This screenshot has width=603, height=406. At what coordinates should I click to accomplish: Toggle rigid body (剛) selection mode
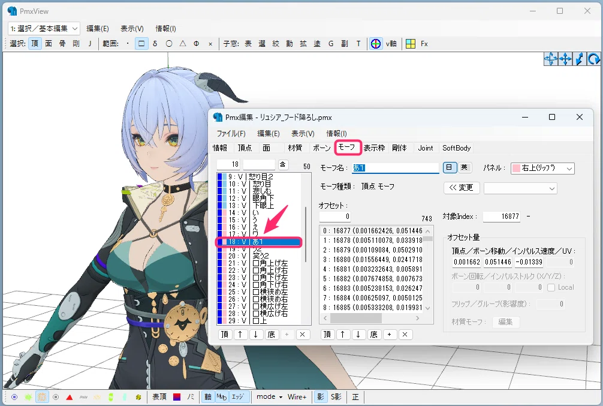pos(76,44)
